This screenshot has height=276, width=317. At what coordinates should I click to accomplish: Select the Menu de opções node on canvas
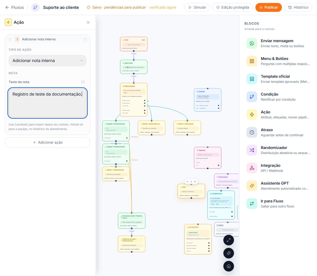tap(134, 99)
